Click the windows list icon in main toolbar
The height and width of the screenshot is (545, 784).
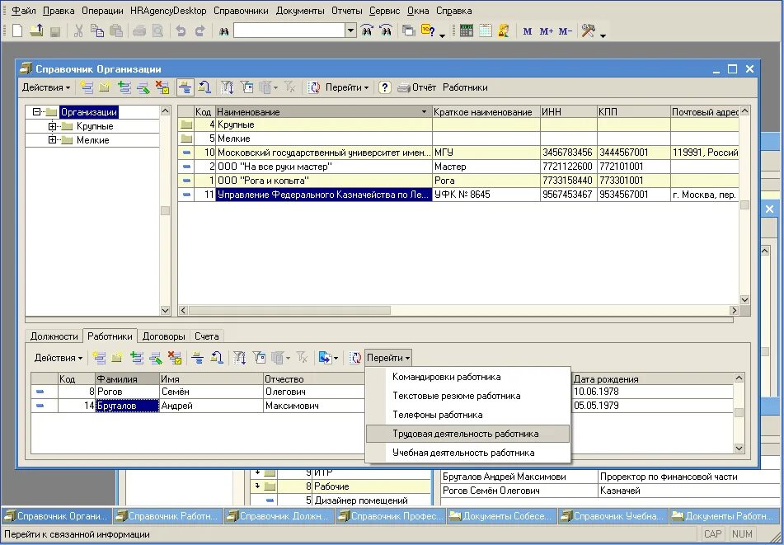pos(409,31)
